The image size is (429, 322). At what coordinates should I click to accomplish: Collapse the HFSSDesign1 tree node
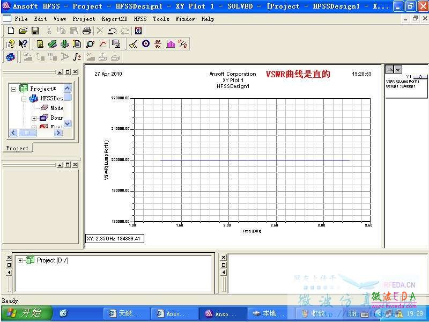pyautogui.click(x=24, y=99)
